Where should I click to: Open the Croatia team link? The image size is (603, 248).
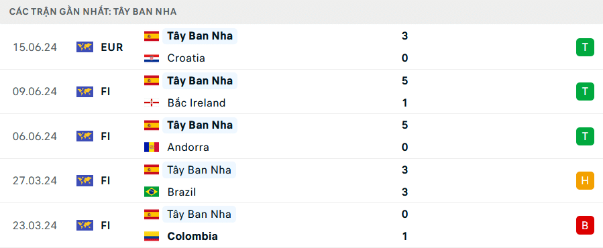click(x=186, y=58)
